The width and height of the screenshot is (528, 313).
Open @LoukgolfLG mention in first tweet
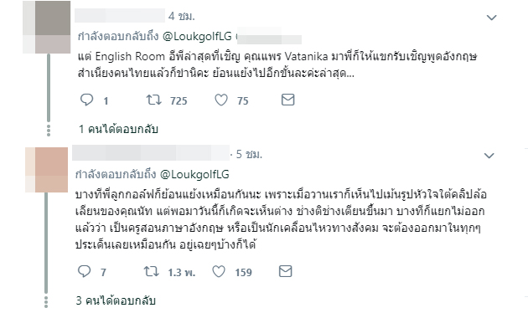(197, 36)
